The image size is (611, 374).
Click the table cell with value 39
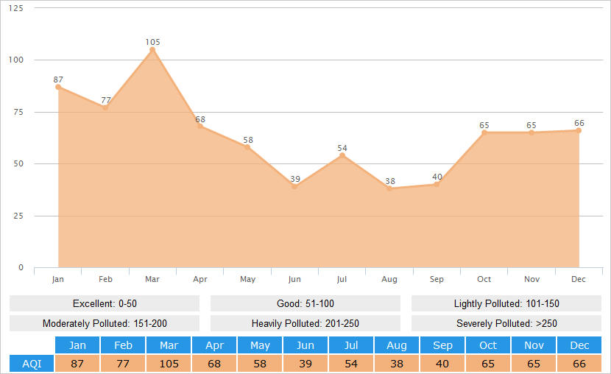point(305,364)
